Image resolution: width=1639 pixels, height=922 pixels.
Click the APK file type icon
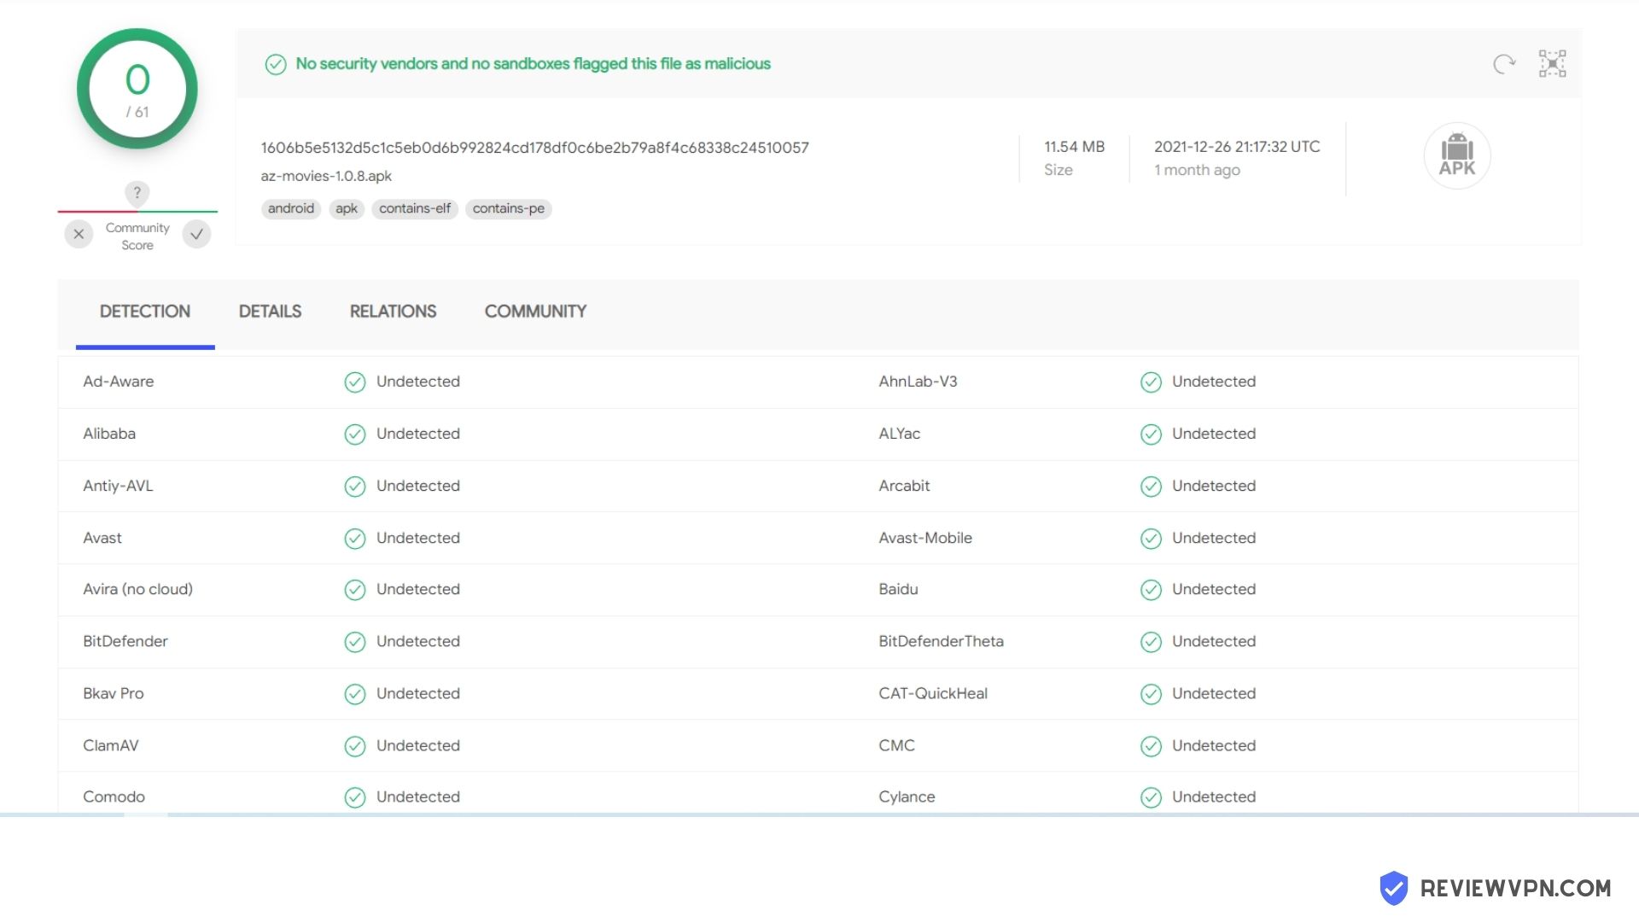[x=1457, y=155]
